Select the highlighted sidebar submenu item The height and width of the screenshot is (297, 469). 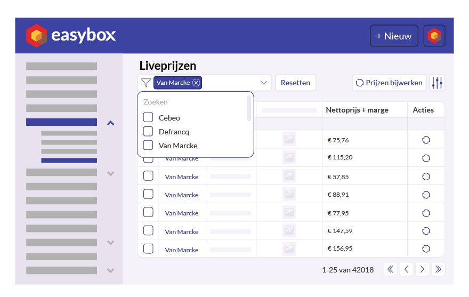(69, 160)
